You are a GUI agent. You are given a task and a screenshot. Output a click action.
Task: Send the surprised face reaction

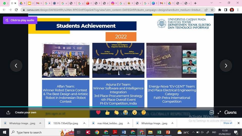[135, 113]
